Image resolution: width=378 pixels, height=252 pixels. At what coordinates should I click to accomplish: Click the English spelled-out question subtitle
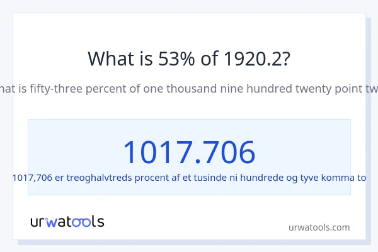189,88
